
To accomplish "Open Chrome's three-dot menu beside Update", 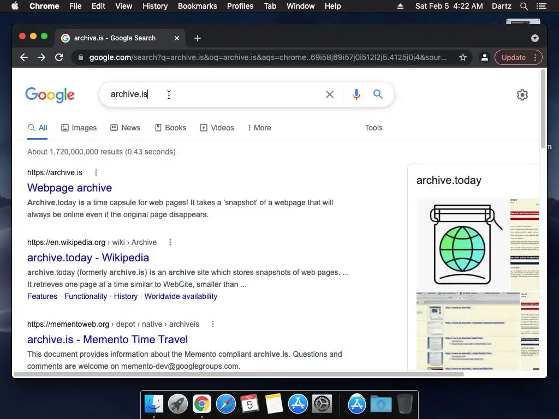I will click(535, 57).
